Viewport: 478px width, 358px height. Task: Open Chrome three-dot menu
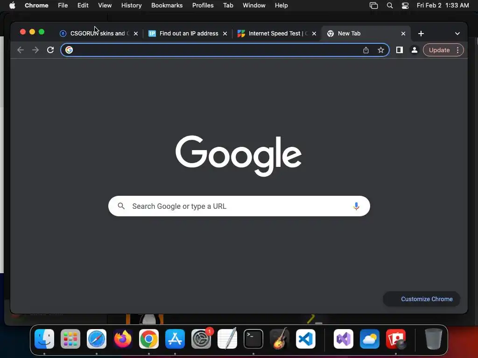click(457, 50)
